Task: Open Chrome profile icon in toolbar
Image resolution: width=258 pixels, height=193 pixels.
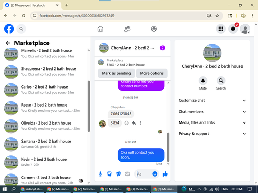Action: click(243, 16)
